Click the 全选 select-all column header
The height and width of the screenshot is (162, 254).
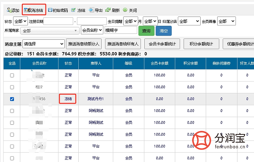[x=12, y=63]
